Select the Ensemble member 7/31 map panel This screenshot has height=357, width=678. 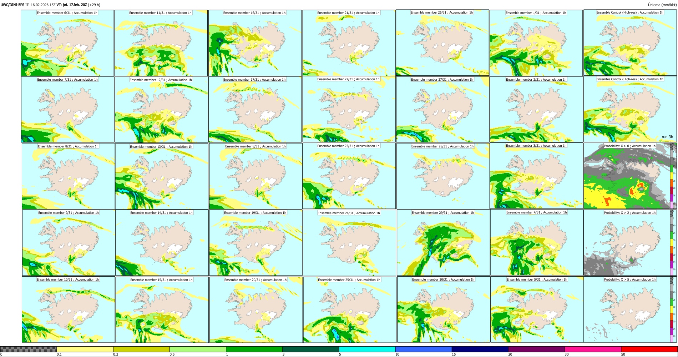pos(67,110)
